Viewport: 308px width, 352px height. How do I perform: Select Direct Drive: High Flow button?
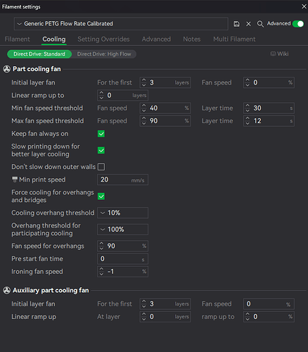click(x=104, y=54)
